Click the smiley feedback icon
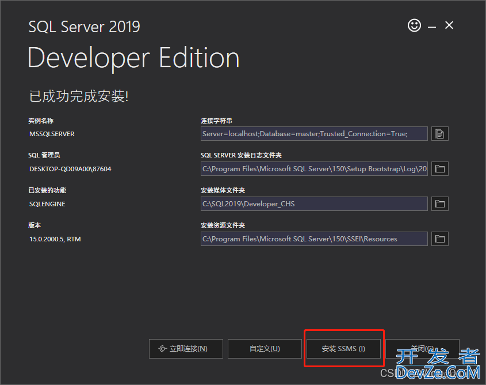This screenshot has height=385, width=486. pyautogui.click(x=414, y=25)
